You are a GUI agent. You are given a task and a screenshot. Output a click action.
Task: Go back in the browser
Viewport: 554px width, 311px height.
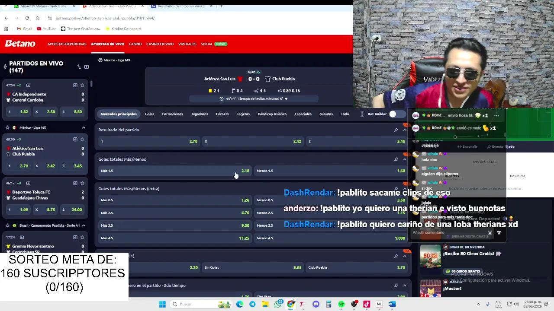tap(6, 18)
